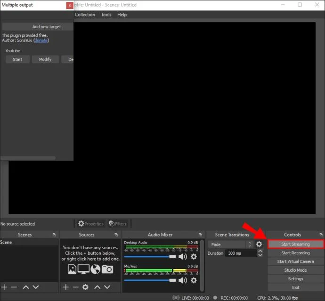Enable Studio Mode

[296, 270]
